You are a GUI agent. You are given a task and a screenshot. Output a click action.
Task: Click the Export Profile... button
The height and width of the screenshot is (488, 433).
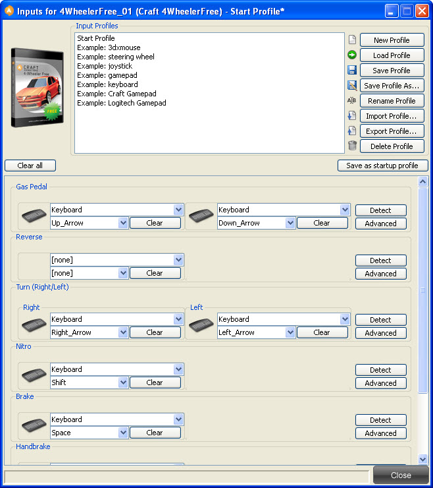(x=392, y=131)
